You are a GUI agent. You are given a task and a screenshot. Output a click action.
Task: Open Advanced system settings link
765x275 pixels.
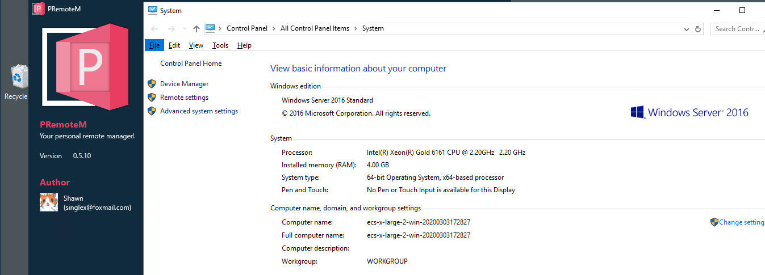199,111
